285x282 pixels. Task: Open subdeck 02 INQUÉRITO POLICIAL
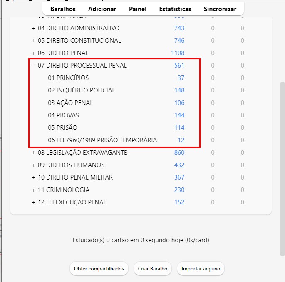pyautogui.click(x=82, y=90)
